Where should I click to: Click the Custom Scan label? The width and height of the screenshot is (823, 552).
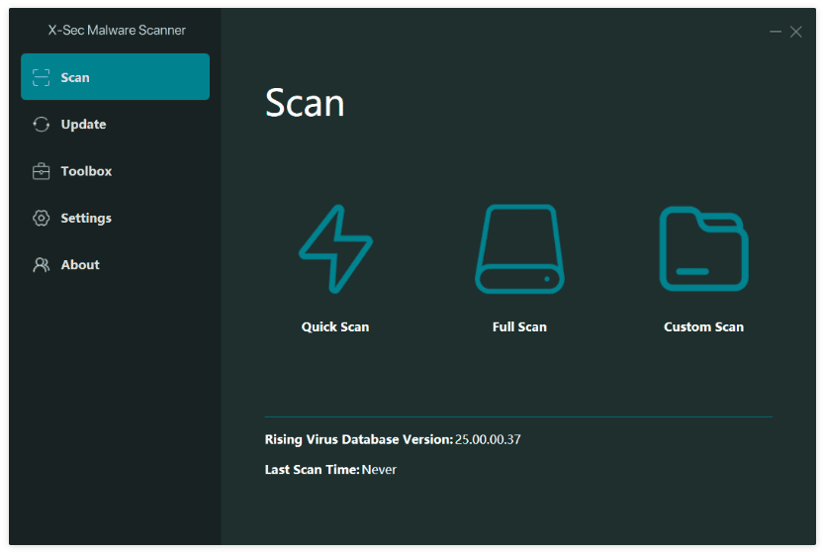[x=704, y=326]
